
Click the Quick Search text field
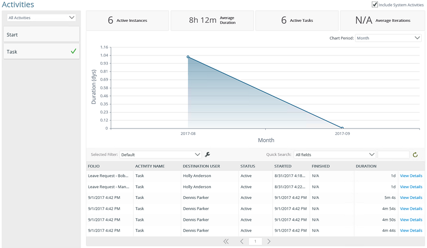point(393,155)
